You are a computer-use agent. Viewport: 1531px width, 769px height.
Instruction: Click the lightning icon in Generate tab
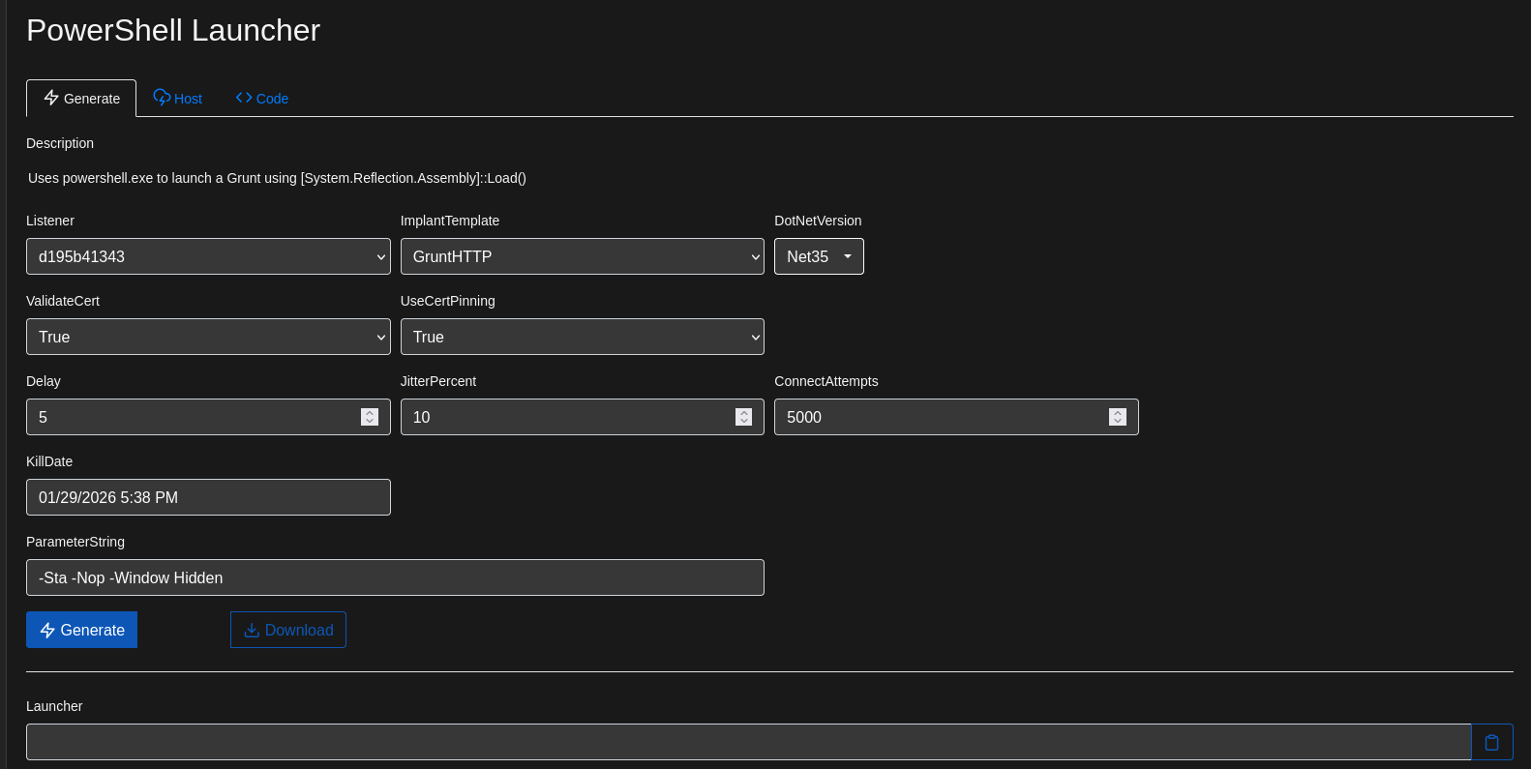point(51,98)
